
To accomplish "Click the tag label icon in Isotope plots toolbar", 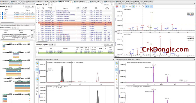I will (x=117, y=63).
